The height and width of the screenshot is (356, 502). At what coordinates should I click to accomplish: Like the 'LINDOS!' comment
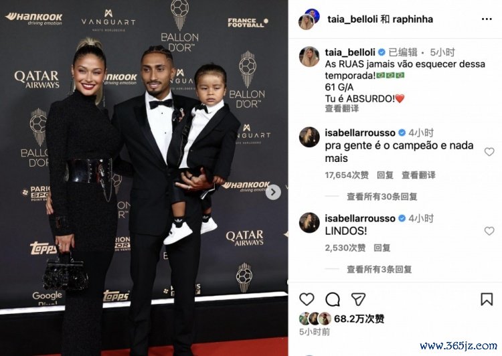coord(489,230)
